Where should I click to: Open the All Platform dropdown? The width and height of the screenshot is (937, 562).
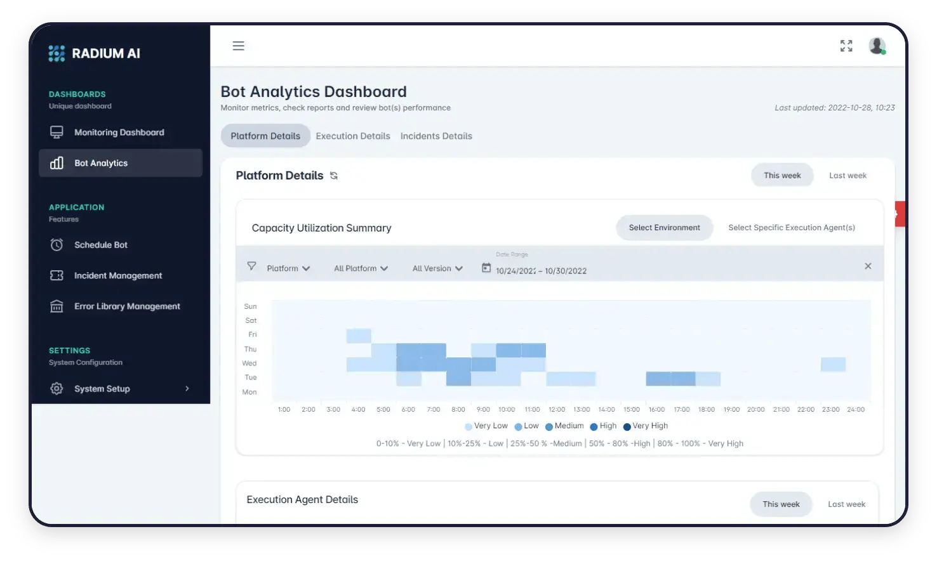click(361, 268)
